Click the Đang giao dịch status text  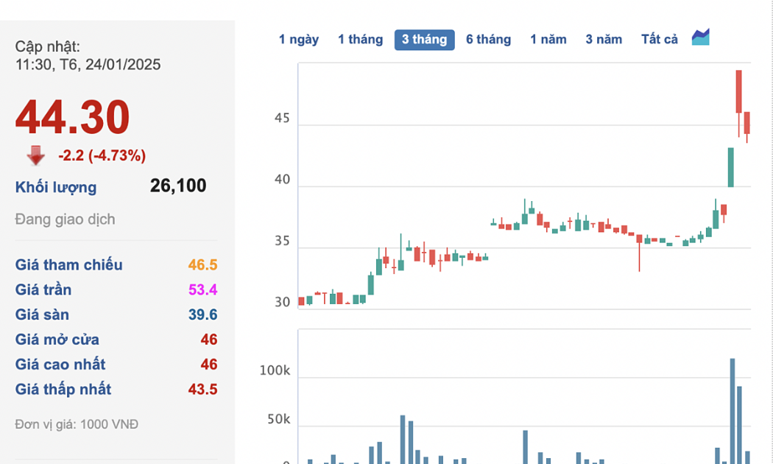coord(65,219)
